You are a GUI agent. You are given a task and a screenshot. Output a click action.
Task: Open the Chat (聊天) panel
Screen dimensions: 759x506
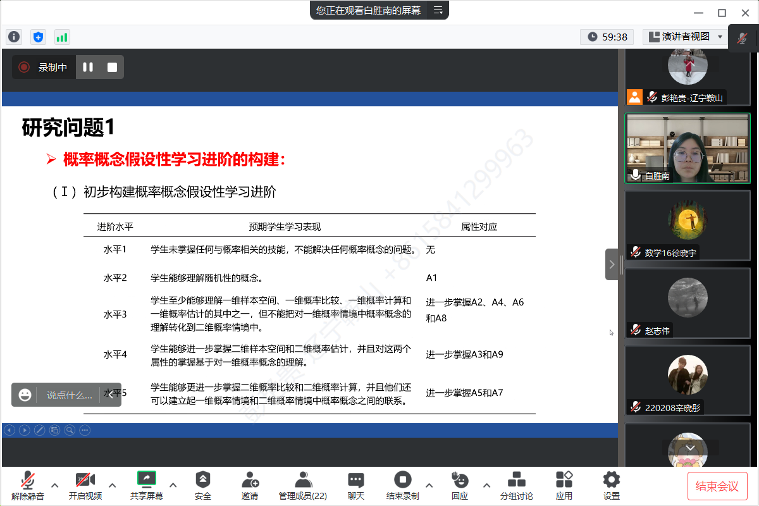[x=356, y=486]
